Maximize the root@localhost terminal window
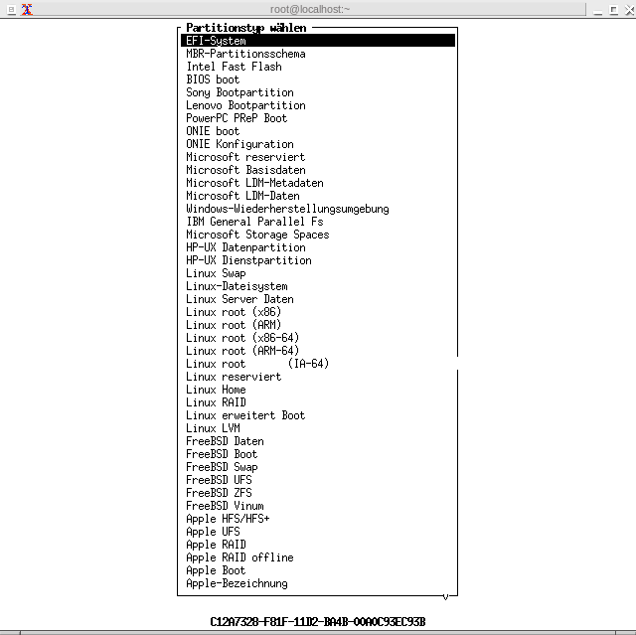The height and width of the screenshot is (635, 636). coord(614,10)
